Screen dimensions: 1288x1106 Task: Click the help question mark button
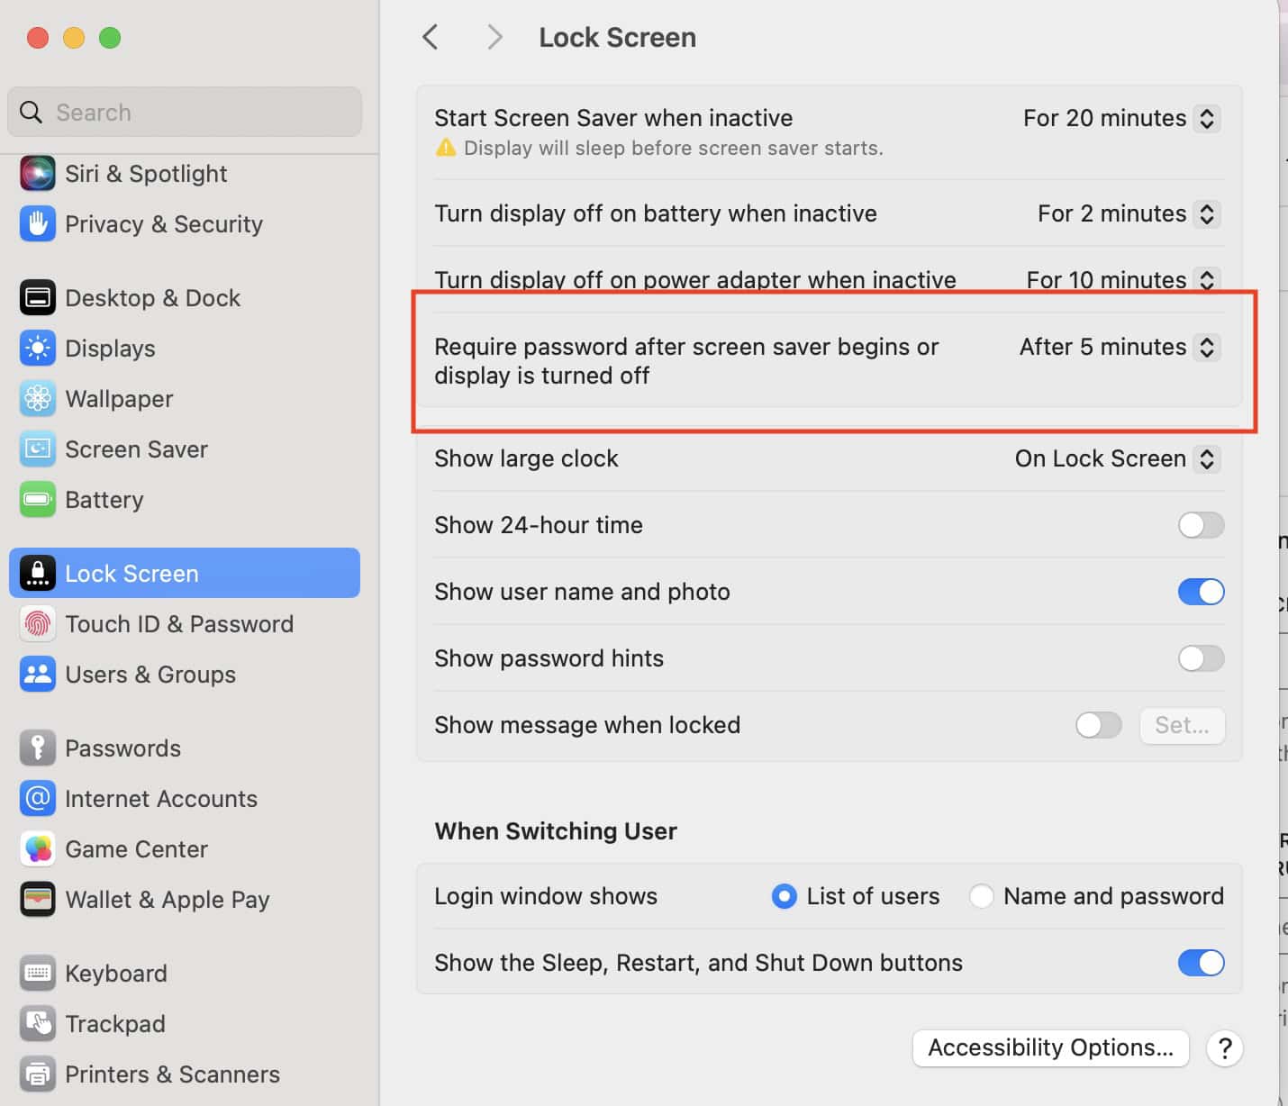tap(1224, 1048)
